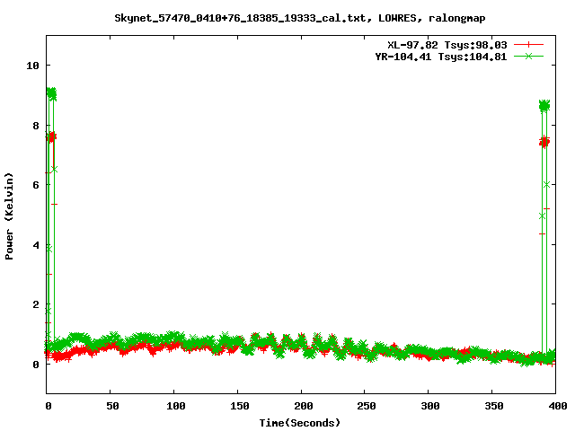Click the red XL legend line sample
Viewport: 575px width, 431px height.
pos(528,45)
